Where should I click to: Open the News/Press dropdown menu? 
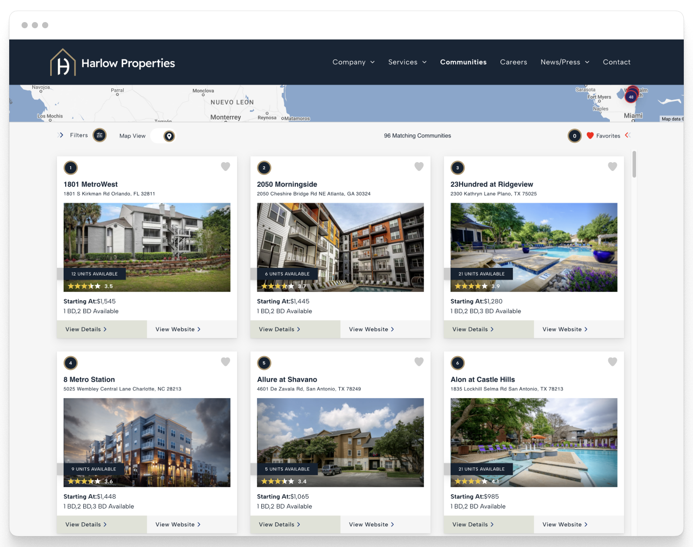coord(565,62)
